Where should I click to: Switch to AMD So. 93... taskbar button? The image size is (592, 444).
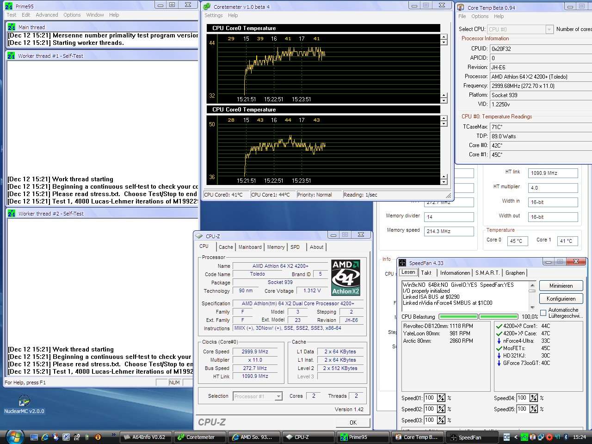coord(253,437)
